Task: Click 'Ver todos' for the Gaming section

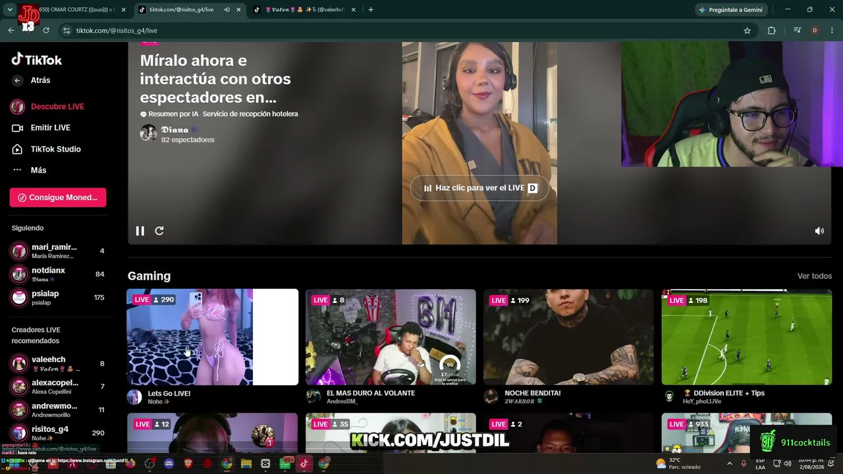Action: click(x=815, y=276)
